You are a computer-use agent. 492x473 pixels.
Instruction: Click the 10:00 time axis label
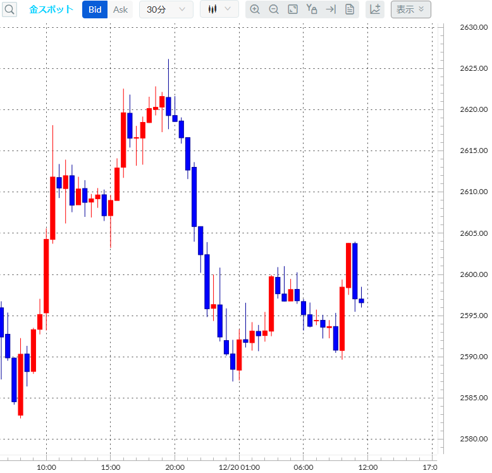46,467
